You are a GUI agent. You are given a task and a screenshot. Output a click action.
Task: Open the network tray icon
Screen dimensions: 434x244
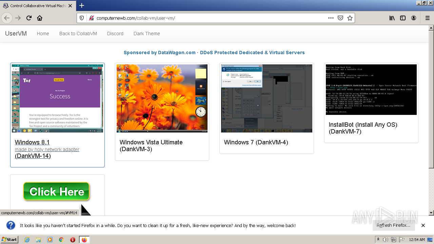pos(394,240)
